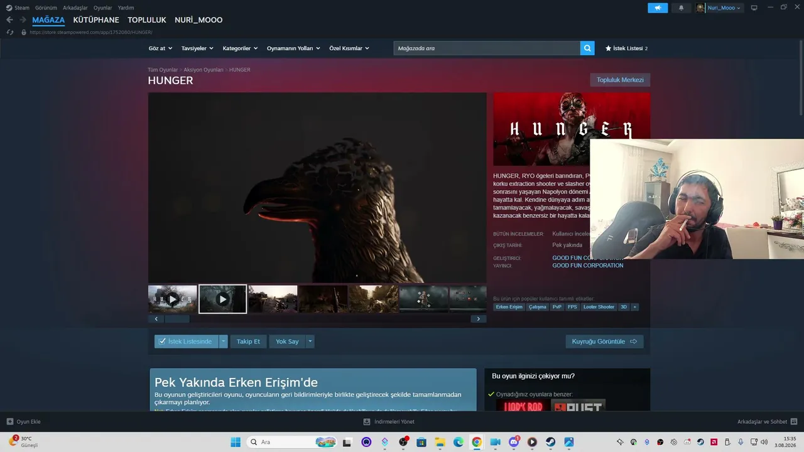Image resolution: width=804 pixels, height=452 pixels.
Task: Click the Yok Say button
Action: (x=287, y=342)
